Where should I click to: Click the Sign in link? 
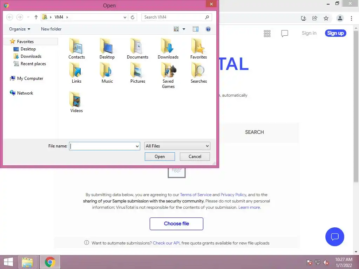(309, 33)
